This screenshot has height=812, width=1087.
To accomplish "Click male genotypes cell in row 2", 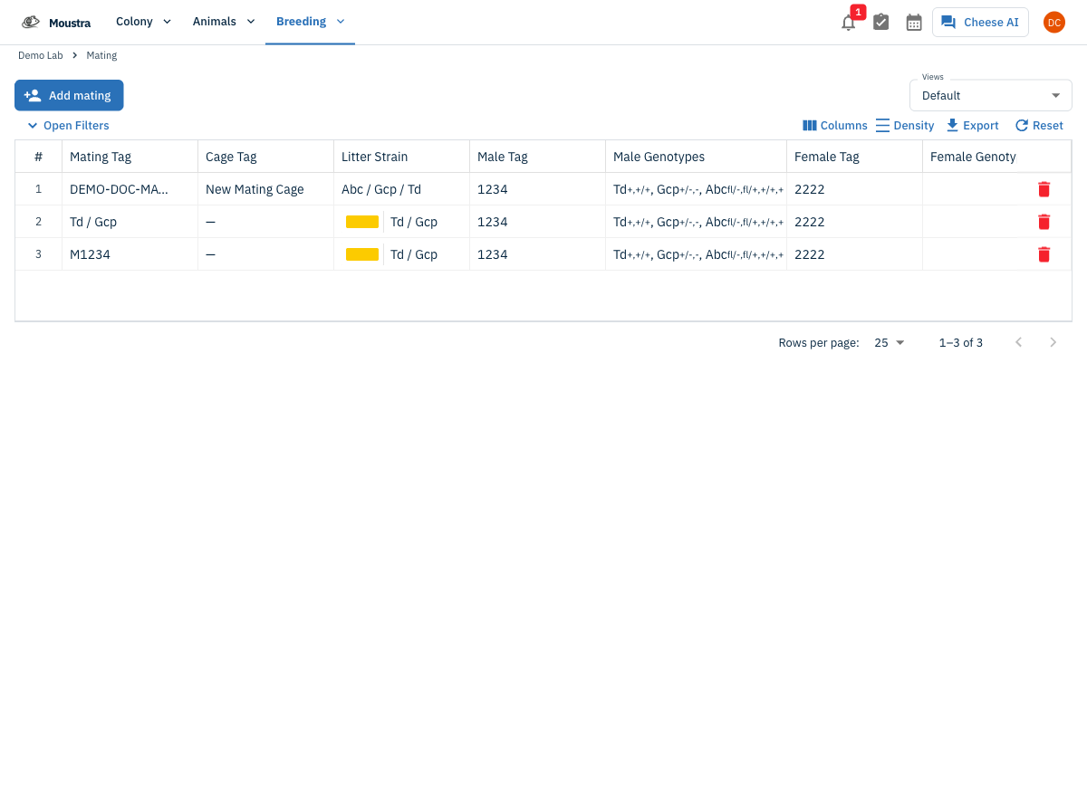I will 697,222.
